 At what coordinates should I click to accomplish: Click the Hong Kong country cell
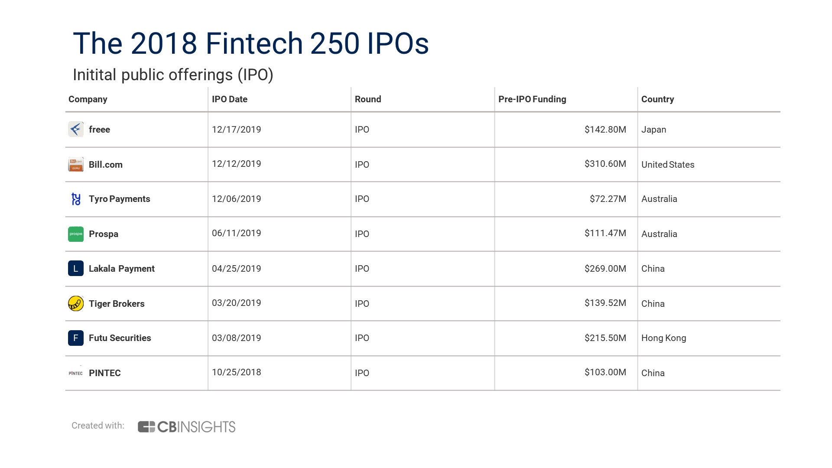[663, 338]
